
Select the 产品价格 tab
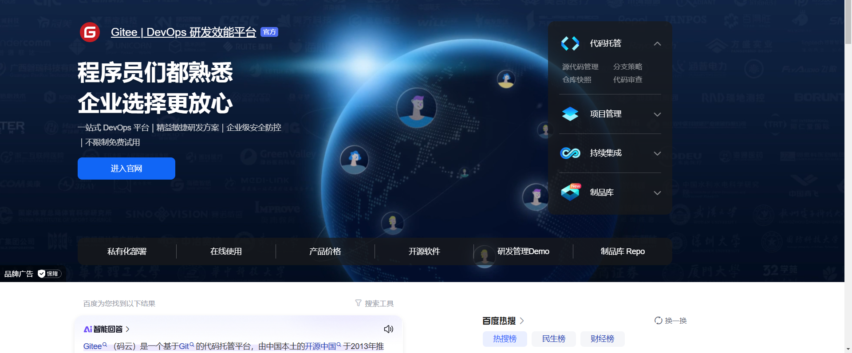point(325,251)
